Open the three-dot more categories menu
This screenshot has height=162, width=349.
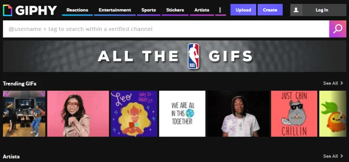click(220, 10)
